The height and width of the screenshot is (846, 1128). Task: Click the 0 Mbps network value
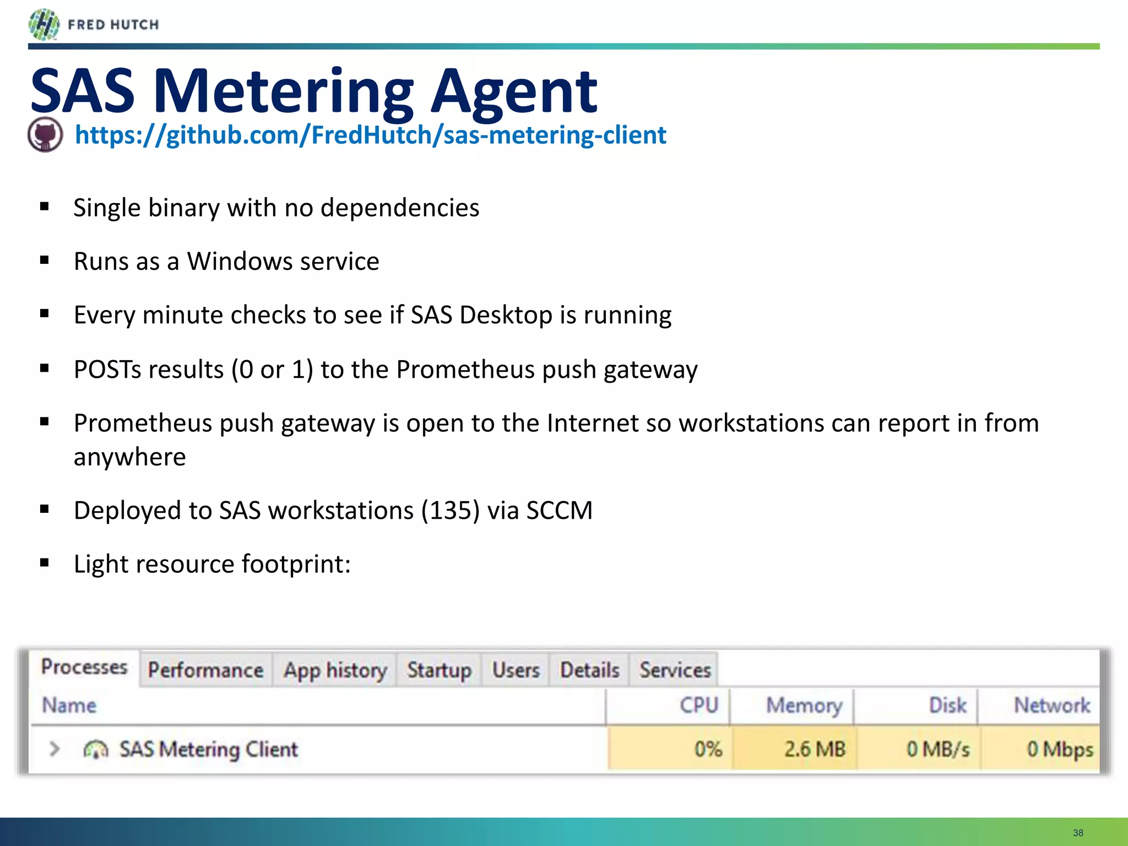pyautogui.click(x=1060, y=750)
